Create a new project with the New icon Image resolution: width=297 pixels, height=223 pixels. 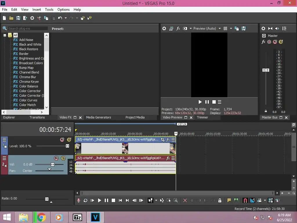tap(4, 18)
